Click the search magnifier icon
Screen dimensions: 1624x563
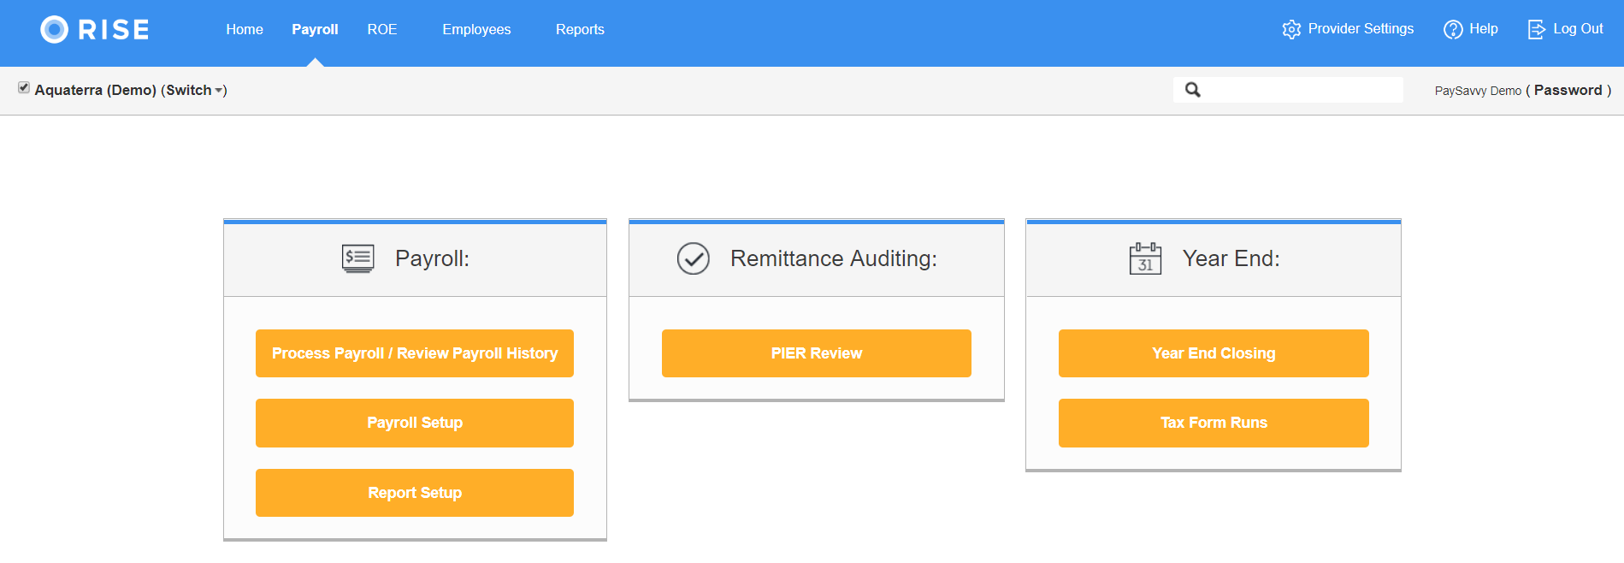pyautogui.click(x=1193, y=90)
